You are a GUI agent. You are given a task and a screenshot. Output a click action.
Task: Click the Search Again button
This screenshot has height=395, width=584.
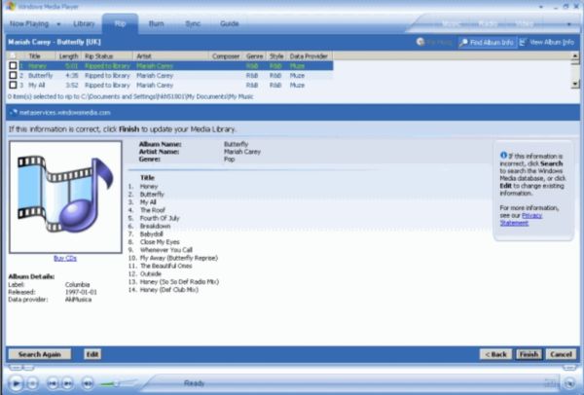(x=40, y=354)
